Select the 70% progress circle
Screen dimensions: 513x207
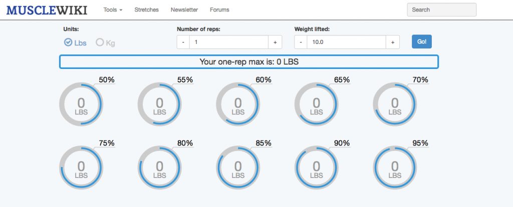(x=395, y=104)
